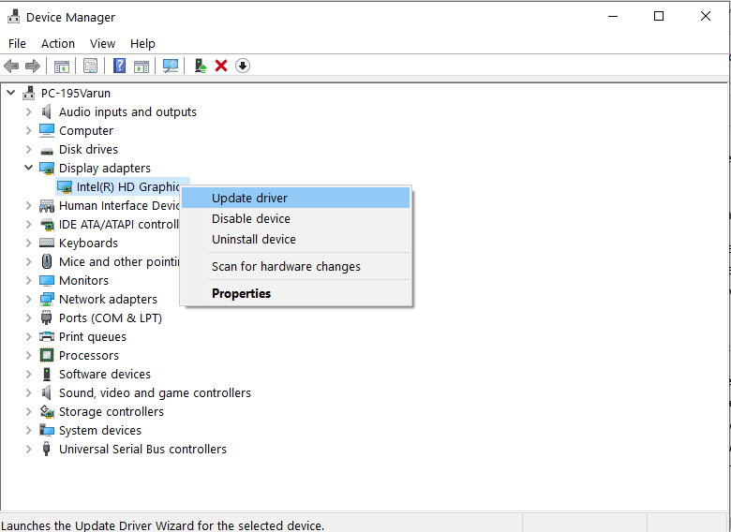This screenshot has height=532, width=731.
Task: Choose Uninstall device from context menu
Action: (x=295, y=239)
